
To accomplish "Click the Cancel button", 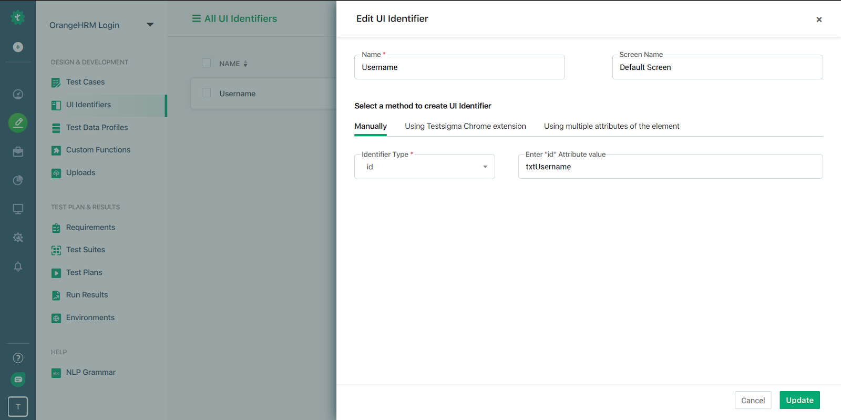I will click(753, 400).
